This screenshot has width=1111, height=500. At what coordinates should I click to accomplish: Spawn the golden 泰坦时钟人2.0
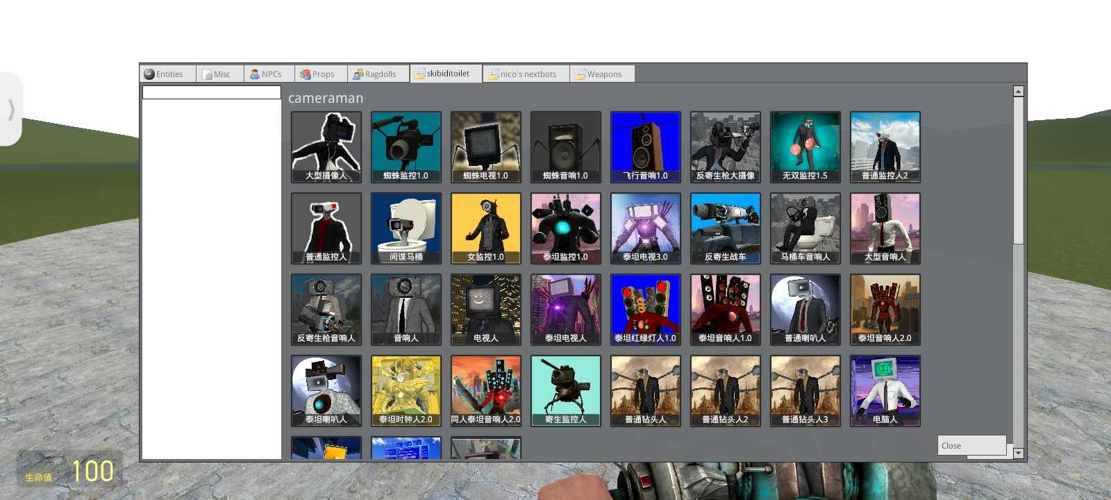tap(406, 391)
